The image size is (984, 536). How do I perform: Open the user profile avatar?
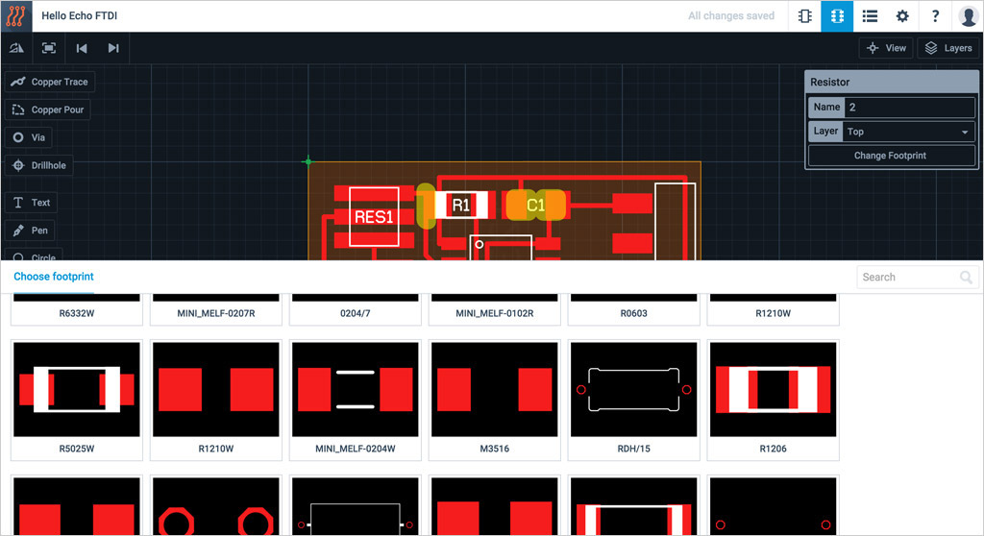pyautogui.click(x=969, y=16)
